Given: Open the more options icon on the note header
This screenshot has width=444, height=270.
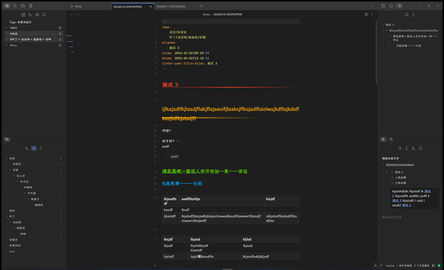Looking at the screenshot, I should click(x=372, y=14).
